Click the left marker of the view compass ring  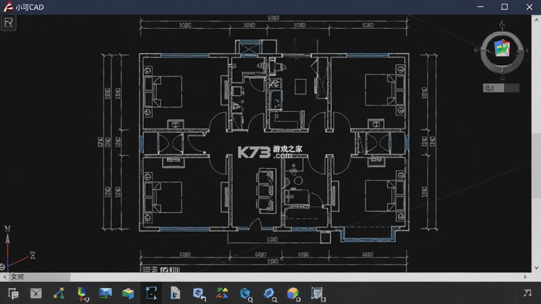click(x=477, y=50)
